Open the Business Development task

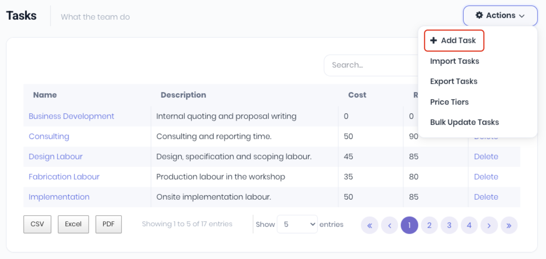coord(71,116)
